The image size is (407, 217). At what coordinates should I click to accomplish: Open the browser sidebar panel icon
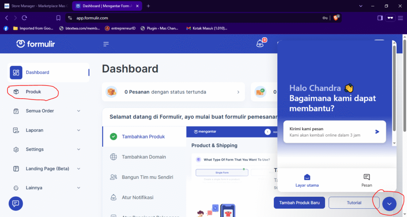point(380,18)
